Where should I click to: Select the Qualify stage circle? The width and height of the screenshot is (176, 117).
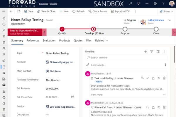(62, 29)
